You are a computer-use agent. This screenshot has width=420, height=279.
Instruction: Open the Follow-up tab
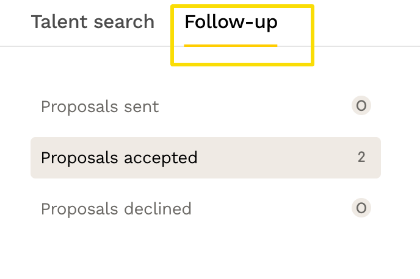[231, 23]
